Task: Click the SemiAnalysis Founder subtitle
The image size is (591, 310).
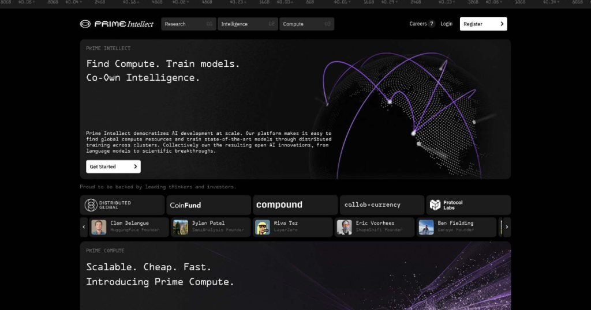Action: click(x=218, y=230)
